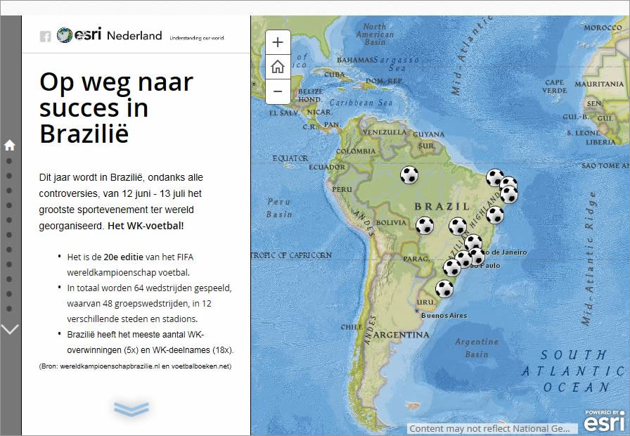Click the home extent button on the map
Image resolution: width=630 pixels, height=436 pixels.
[278, 67]
